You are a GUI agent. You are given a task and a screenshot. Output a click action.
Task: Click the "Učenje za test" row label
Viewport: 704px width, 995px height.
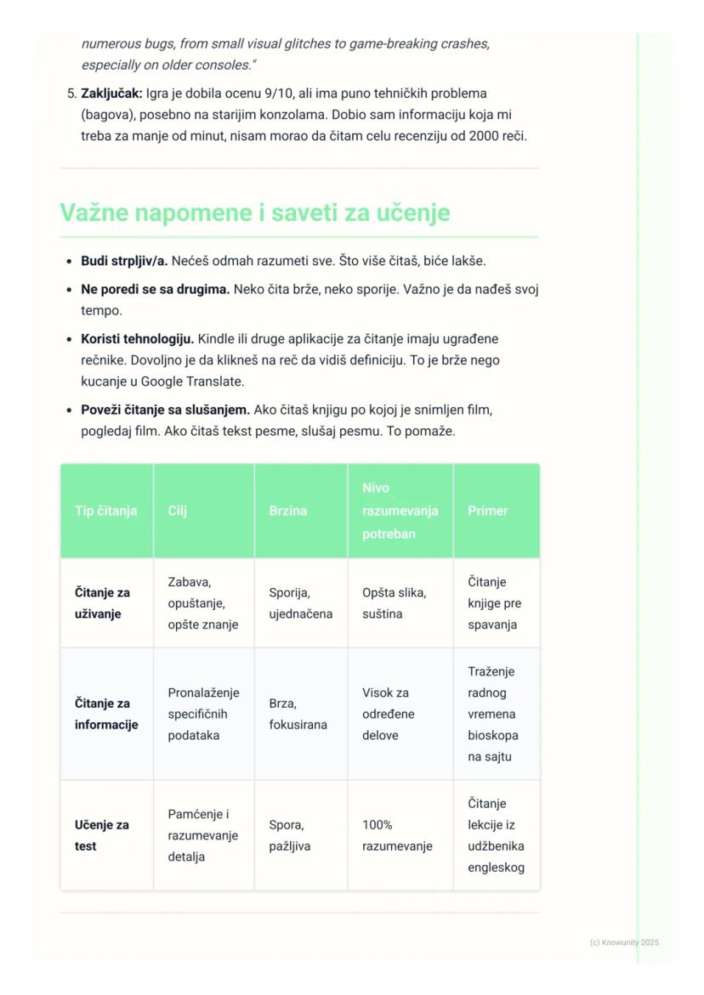pyautogui.click(x=102, y=835)
